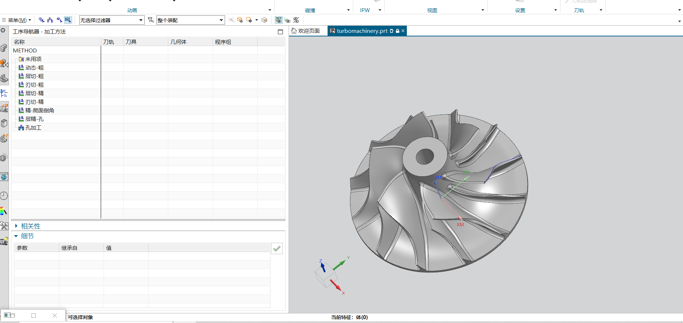Image resolution: width=683 pixels, height=323 pixels.
Task: Switch to Machine Tool view icon
Action: [50, 20]
